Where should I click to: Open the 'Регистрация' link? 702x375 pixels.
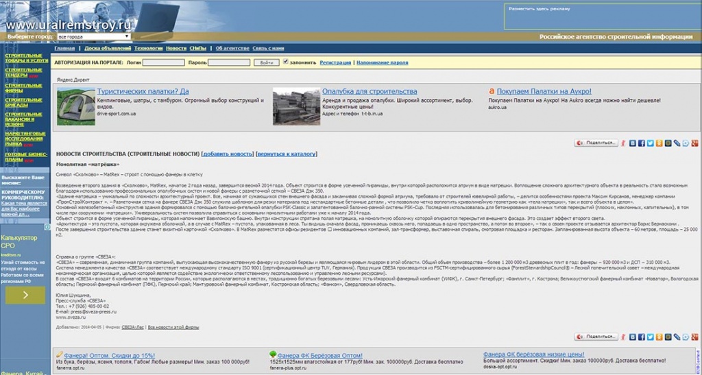pyautogui.click(x=335, y=62)
